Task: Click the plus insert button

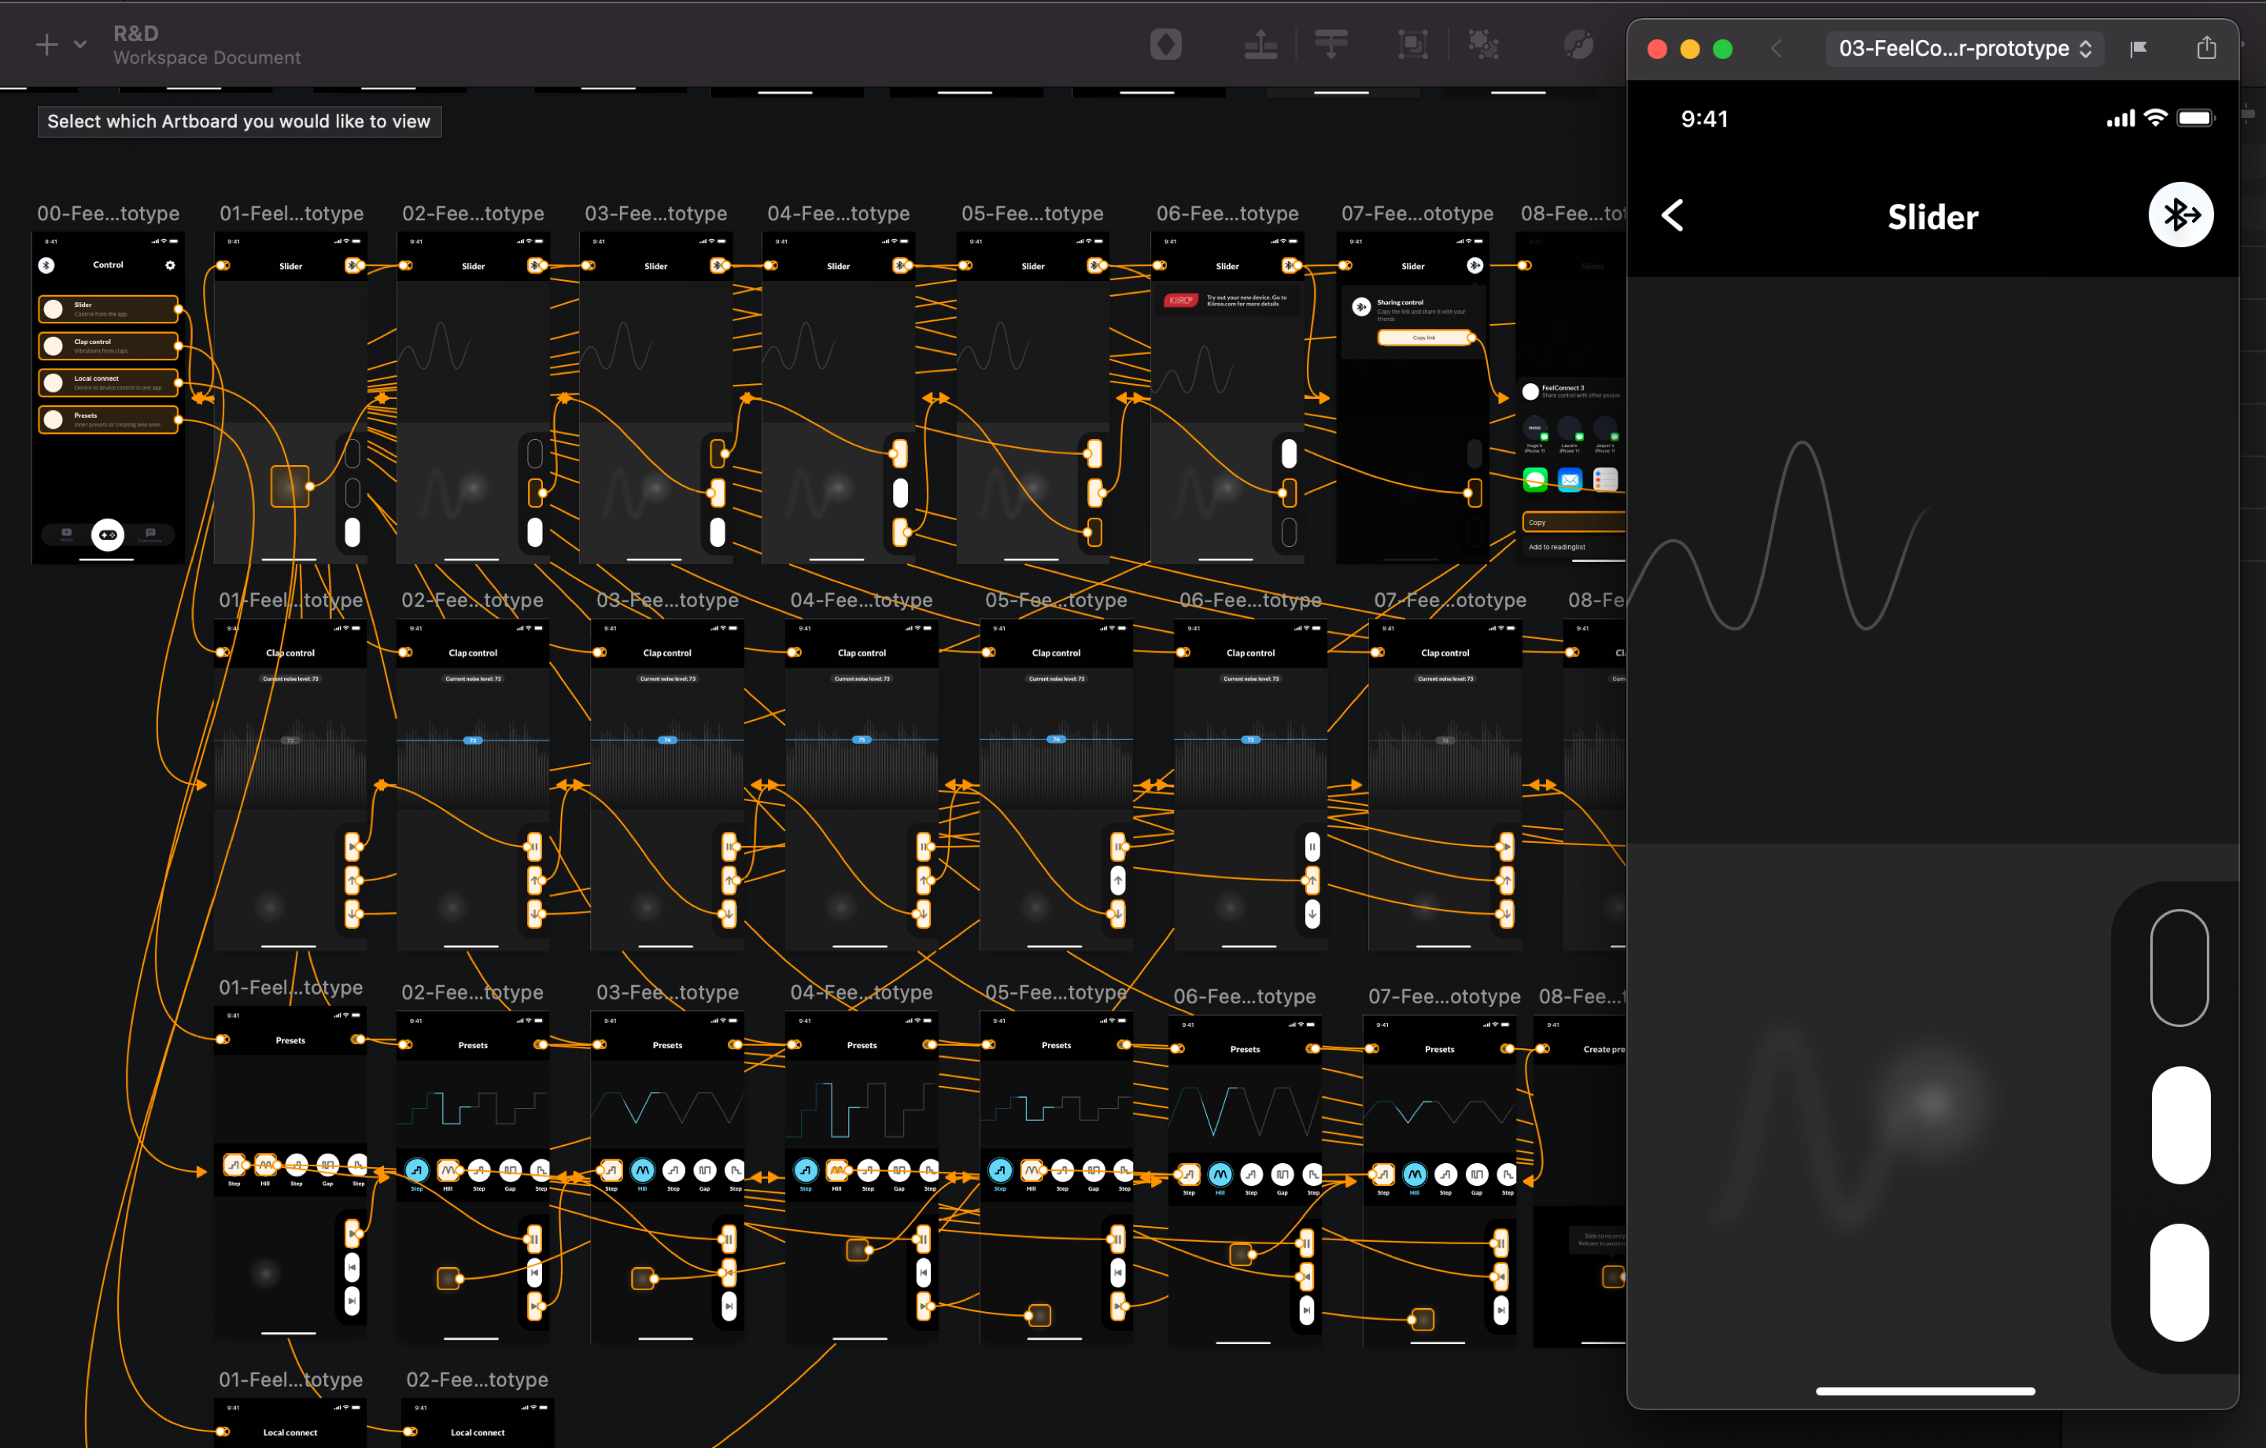Action: (x=46, y=44)
